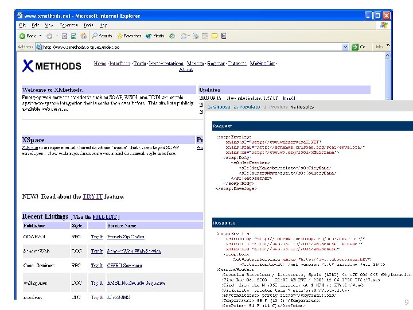
Task: Open the CWEH Seminars service link
Action: click(124, 265)
